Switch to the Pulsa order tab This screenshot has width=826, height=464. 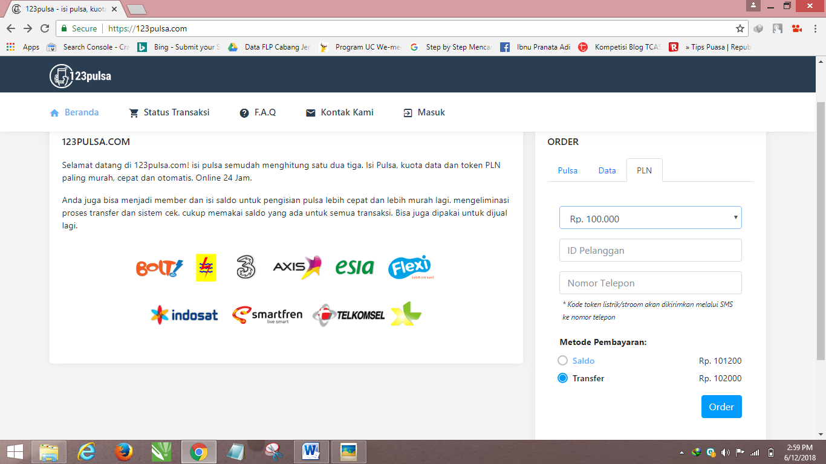(567, 170)
